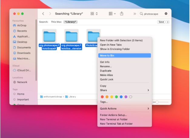Apply the purple tag color
Viewport: 190px width, 138px height.
[126, 97]
